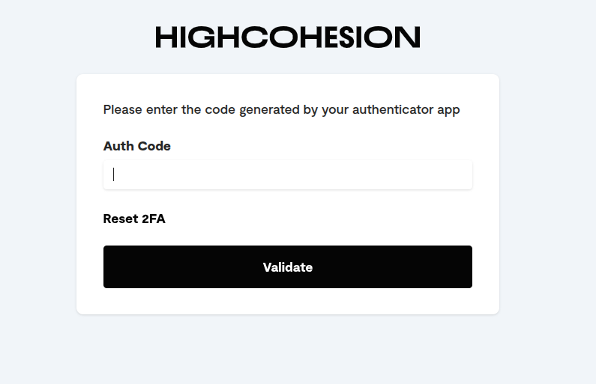This screenshot has height=384, width=596.
Task: Click the Reset 2FA link
Action: coord(134,219)
